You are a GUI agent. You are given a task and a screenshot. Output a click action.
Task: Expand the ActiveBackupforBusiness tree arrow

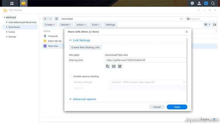tap(7, 22)
